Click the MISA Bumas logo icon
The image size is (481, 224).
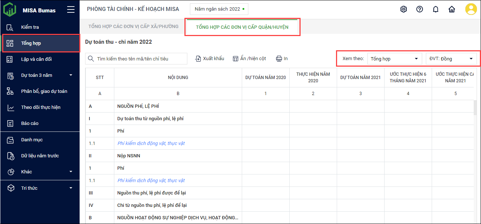pyautogui.click(x=10, y=10)
